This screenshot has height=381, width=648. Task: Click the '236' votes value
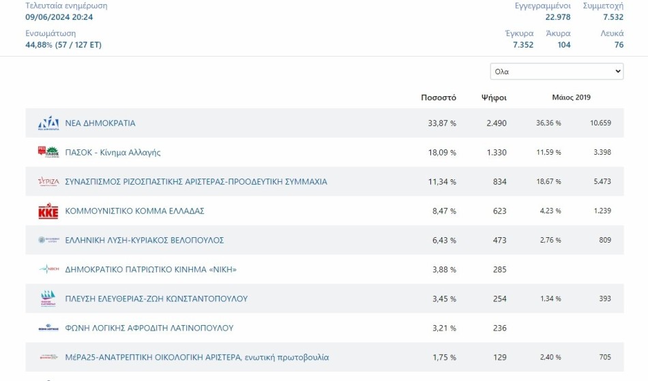coord(499,328)
